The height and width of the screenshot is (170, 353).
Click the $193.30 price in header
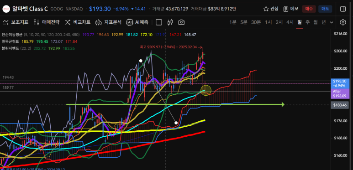100,9
